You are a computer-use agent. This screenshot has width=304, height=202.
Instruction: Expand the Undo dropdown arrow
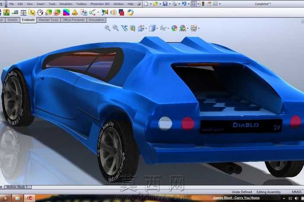(x=189, y=4)
